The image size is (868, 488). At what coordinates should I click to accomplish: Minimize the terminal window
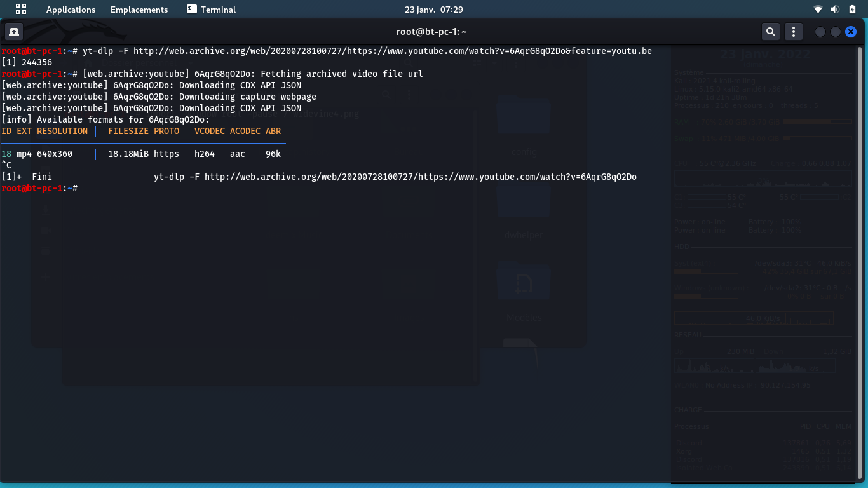pos(820,32)
